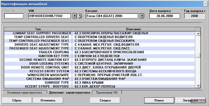Open the Сводка summary button
The image size is (209, 106).
point(105,100)
